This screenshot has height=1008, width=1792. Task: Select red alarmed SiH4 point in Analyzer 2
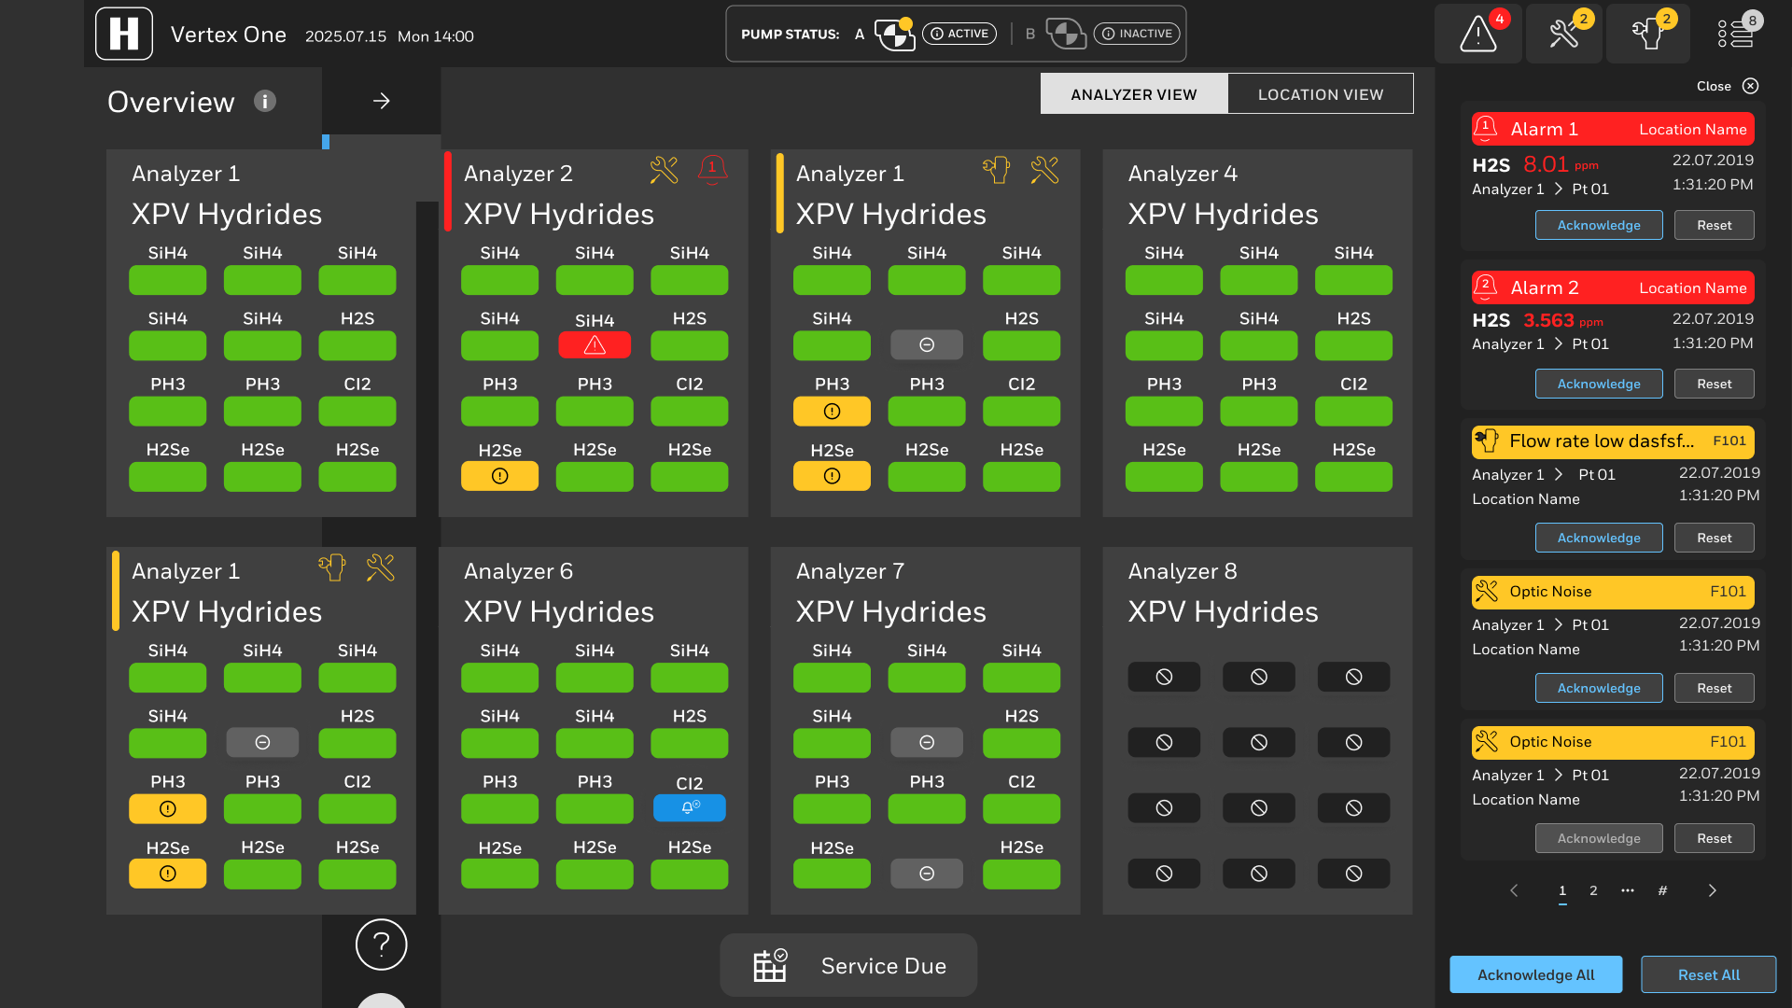click(x=595, y=345)
